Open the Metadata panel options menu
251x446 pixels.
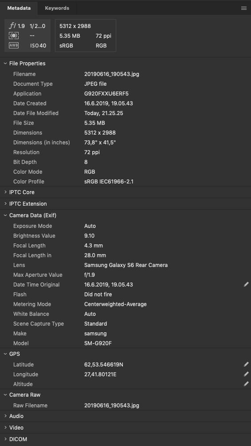click(243, 8)
